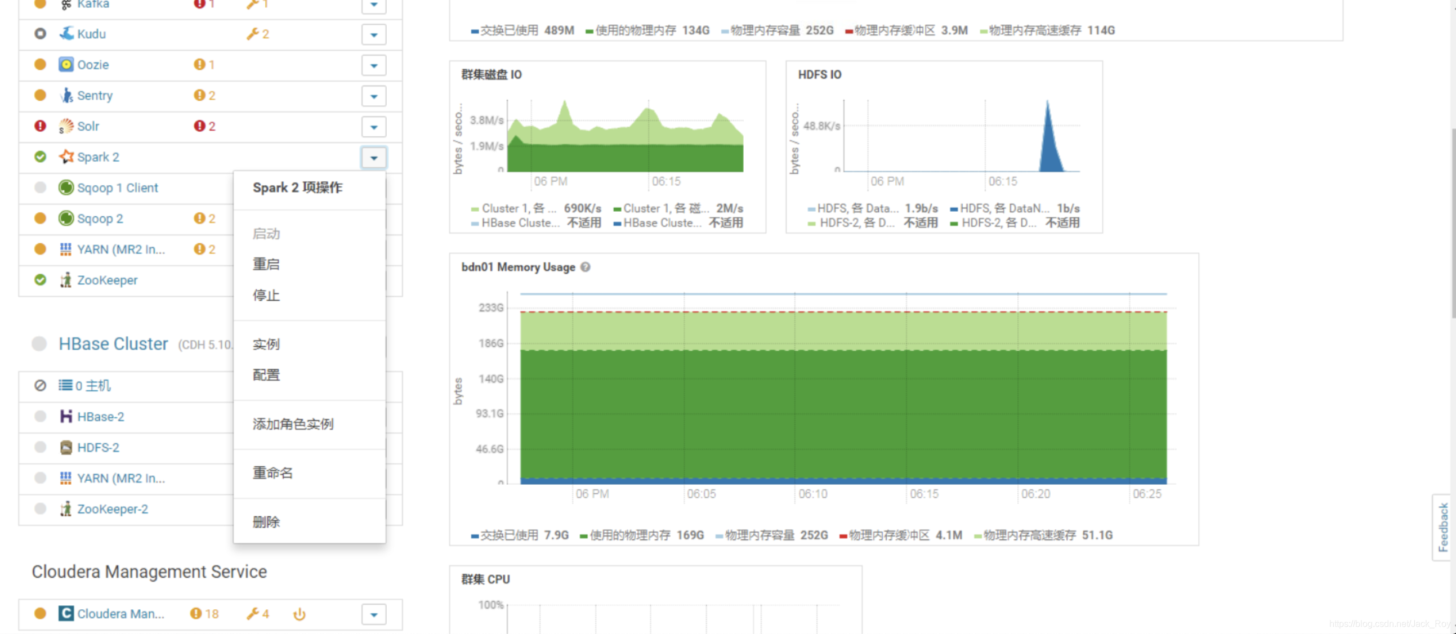Open the 群集 CPU chart title
Viewport: 1456px width, 634px height.
point(485,579)
